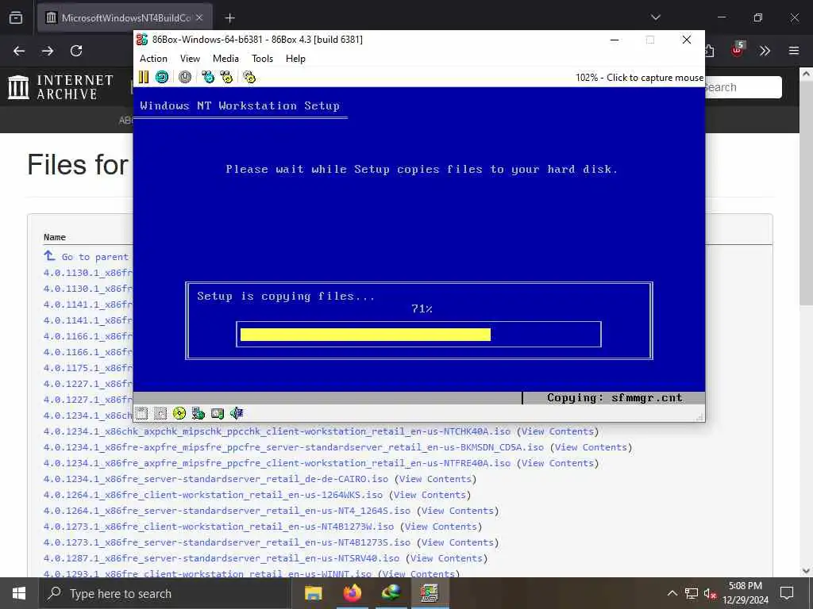Screen dimensions: 813x609
Task: Click the Go to parent link
Action: click(87, 257)
